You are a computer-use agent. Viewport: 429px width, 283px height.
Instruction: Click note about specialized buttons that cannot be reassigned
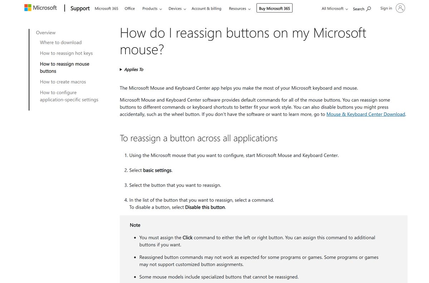219,277
